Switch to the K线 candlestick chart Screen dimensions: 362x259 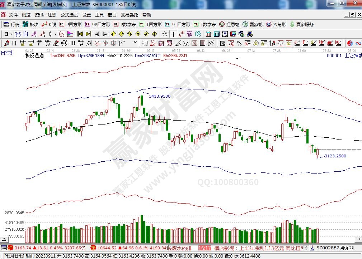tap(49, 25)
